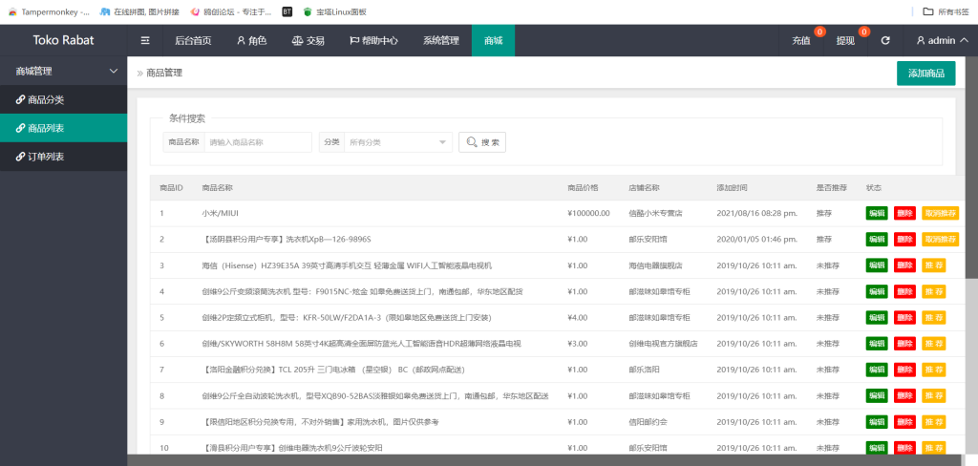
Task: Click the vertical page scrollbar
Action: click(971, 168)
